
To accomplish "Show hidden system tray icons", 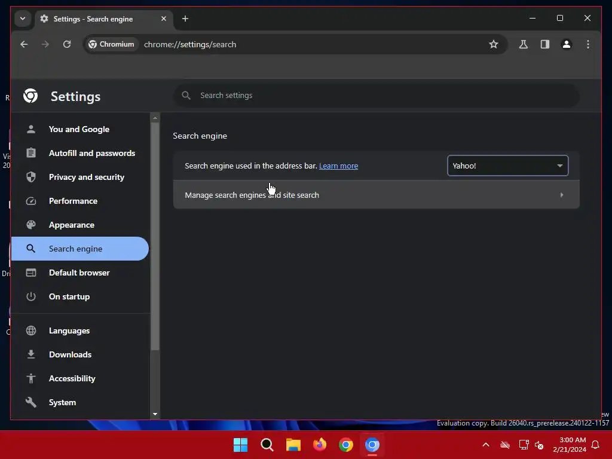I will (486, 445).
